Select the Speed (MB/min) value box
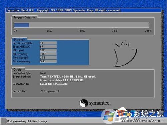This screenshot has width=167, height=125. click(48, 47)
